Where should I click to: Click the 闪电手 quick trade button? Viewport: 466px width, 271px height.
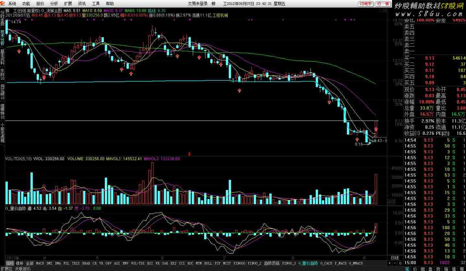(x=366, y=4)
